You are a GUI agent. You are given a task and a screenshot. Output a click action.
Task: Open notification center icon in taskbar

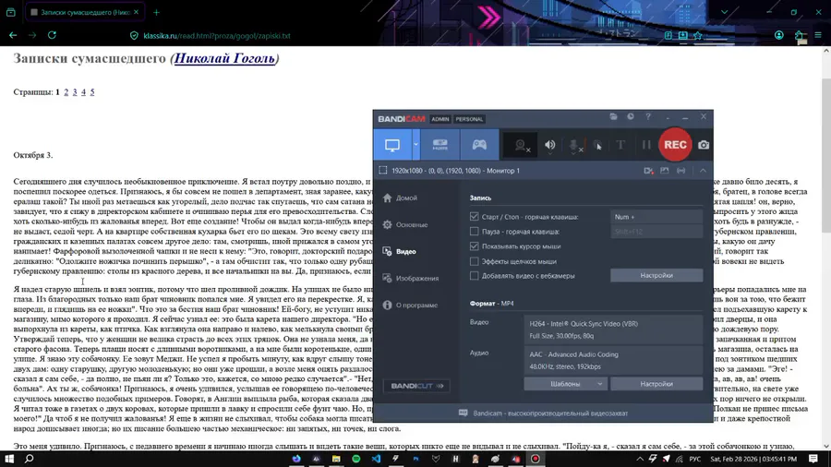813,459
